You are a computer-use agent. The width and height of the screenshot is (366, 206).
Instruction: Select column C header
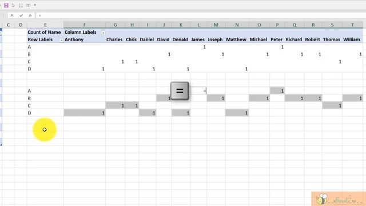8,25
